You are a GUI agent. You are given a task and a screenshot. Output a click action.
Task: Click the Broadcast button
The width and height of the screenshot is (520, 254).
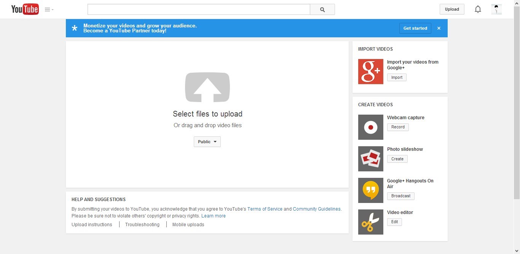pyautogui.click(x=401, y=196)
